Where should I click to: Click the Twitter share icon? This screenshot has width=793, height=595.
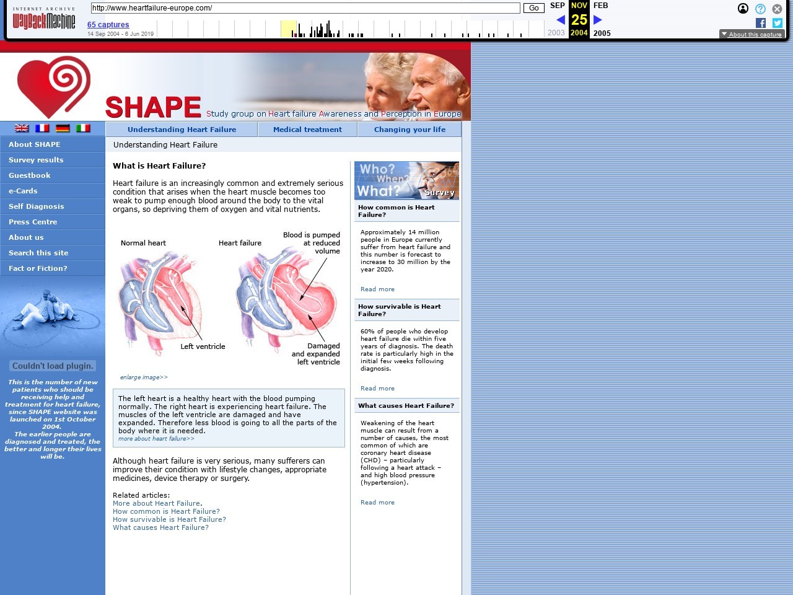tap(777, 23)
